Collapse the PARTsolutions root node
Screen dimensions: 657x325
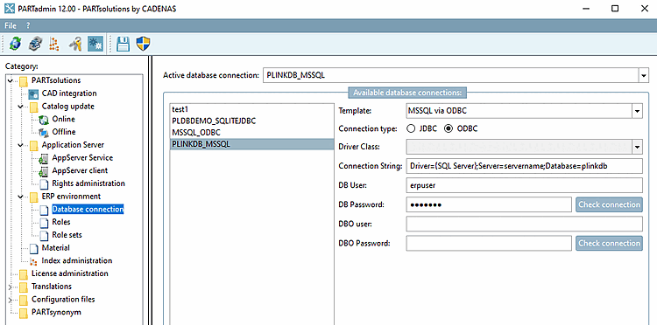[x=11, y=80]
